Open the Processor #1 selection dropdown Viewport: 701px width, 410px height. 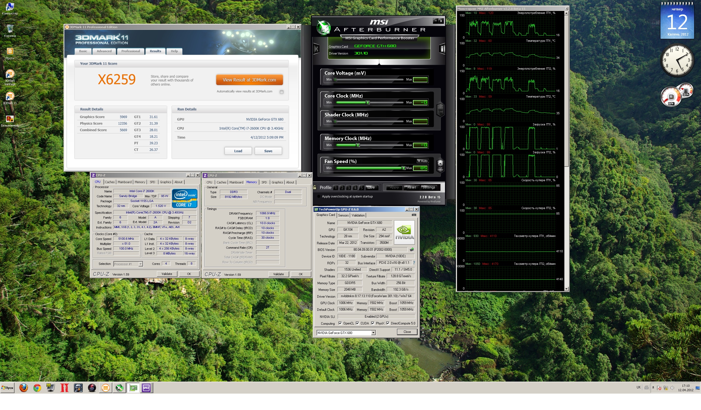[140, 264]
